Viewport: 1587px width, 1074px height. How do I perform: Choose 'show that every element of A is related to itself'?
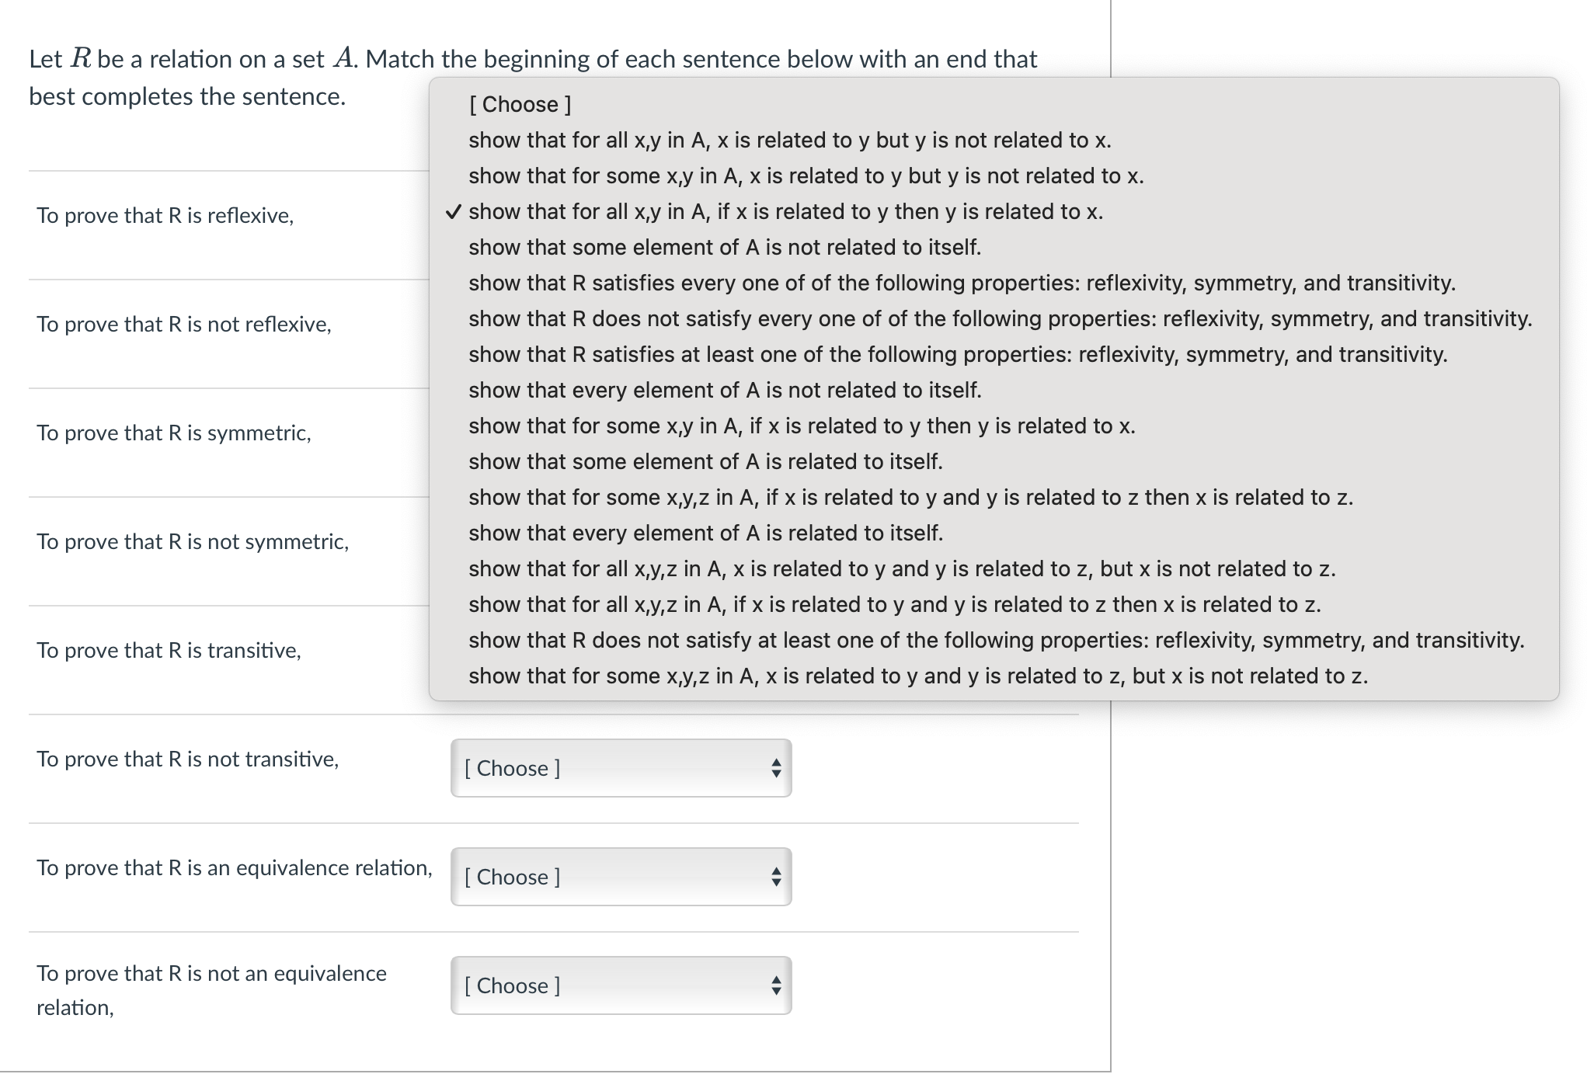[x=705, y=533]
